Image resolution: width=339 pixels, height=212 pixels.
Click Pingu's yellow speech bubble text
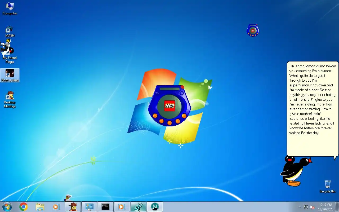[313, 99]
